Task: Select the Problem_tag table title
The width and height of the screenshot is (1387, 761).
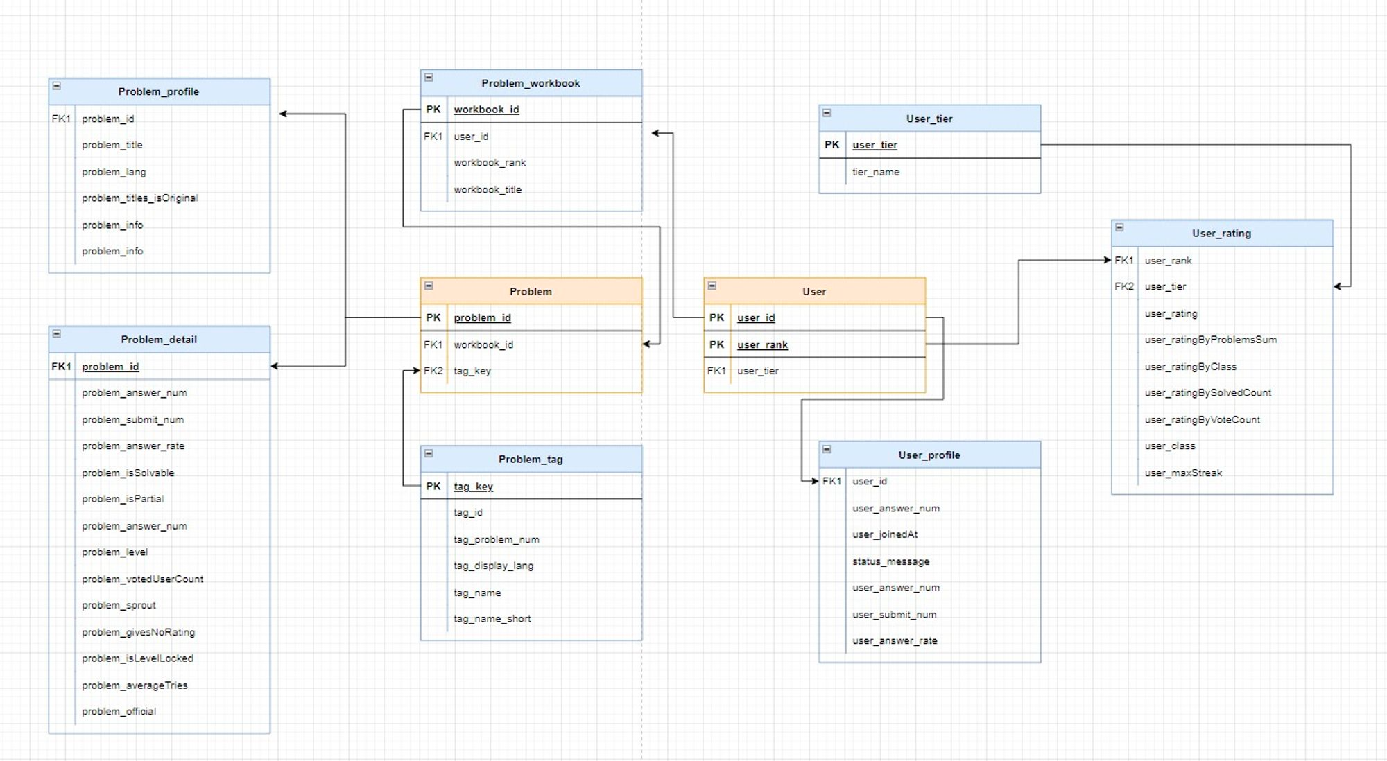Action: pos(531,460)
